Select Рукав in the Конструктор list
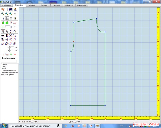 pos(4,69)
